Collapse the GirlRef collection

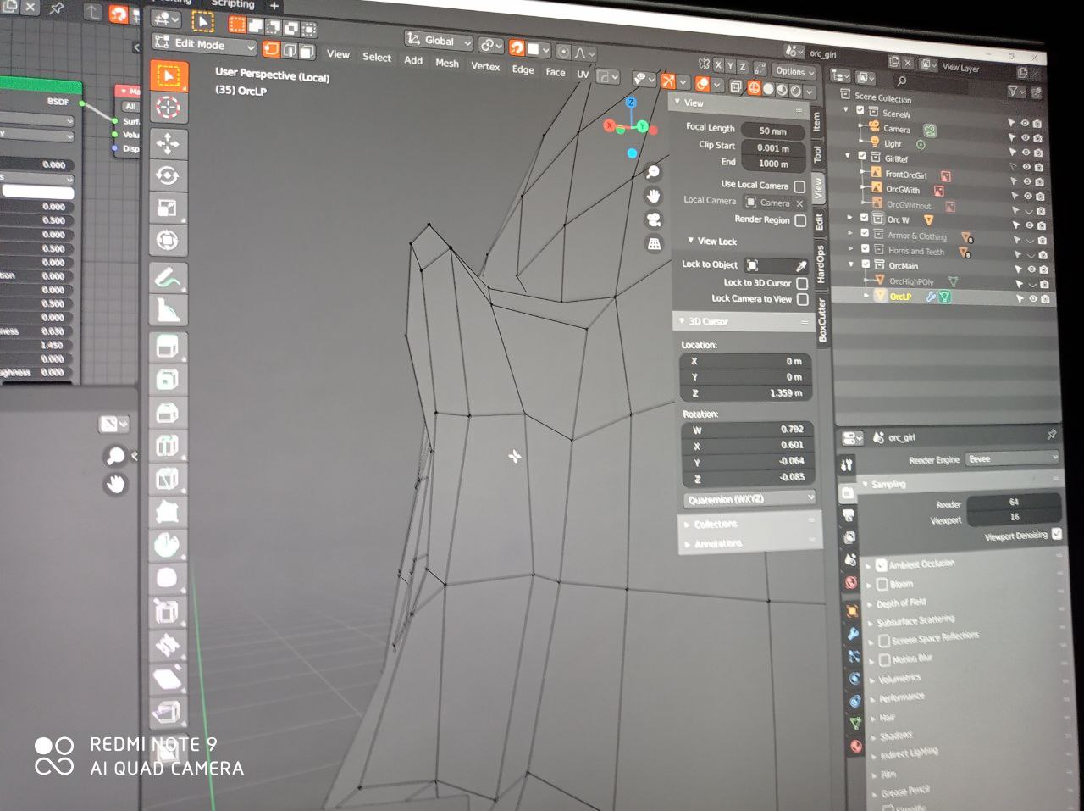click(848, 156)
